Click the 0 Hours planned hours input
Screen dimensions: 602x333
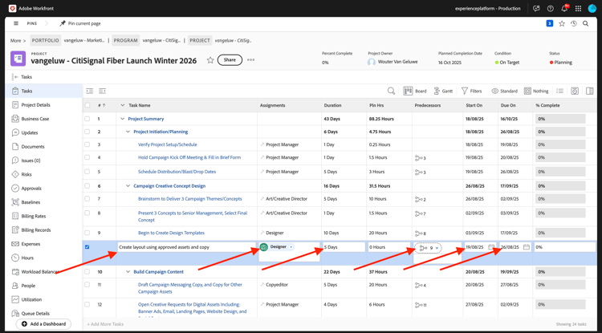389,247
